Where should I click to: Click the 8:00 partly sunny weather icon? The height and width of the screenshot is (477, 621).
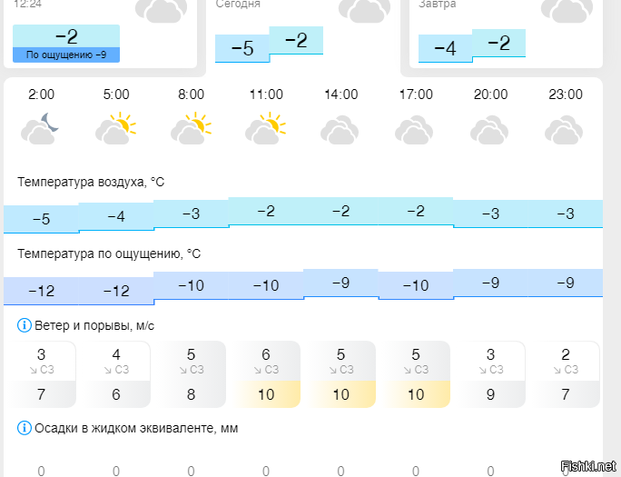click(x=191, y=128)
